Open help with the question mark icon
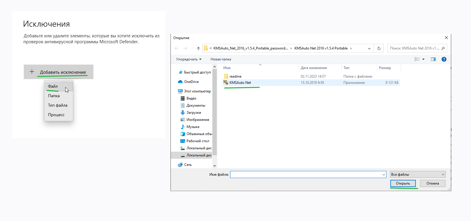471x221 pixels. [444, 59]
